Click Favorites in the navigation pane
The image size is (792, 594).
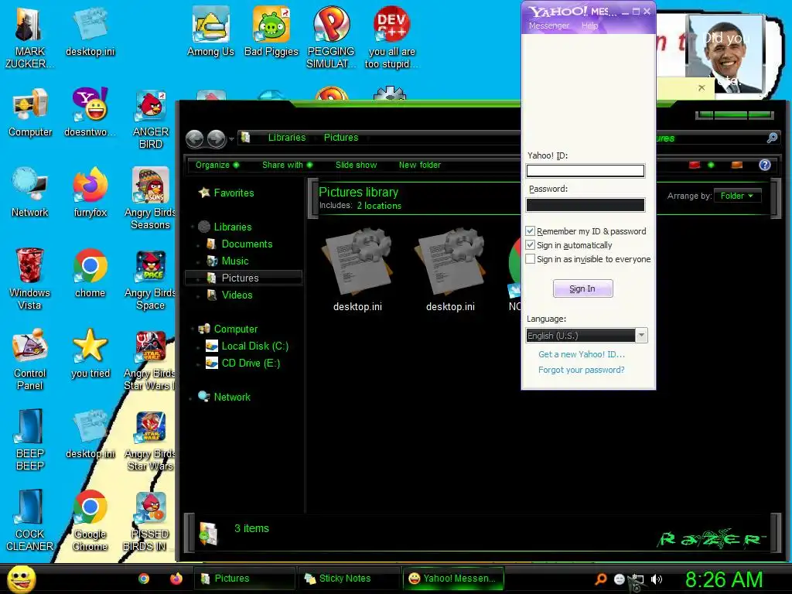coord(227,193)
